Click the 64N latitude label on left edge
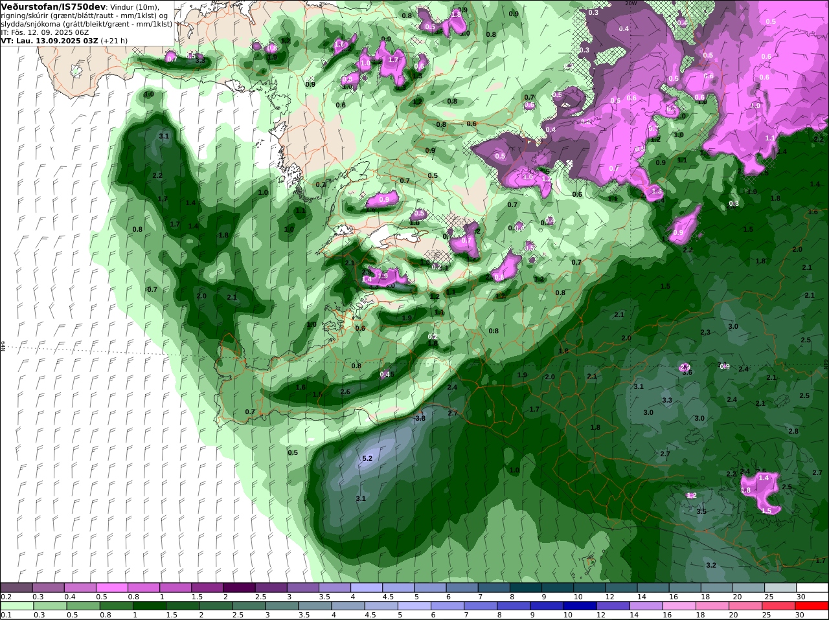The height and width of the screenshot is (620, 829). pos(3,346)
